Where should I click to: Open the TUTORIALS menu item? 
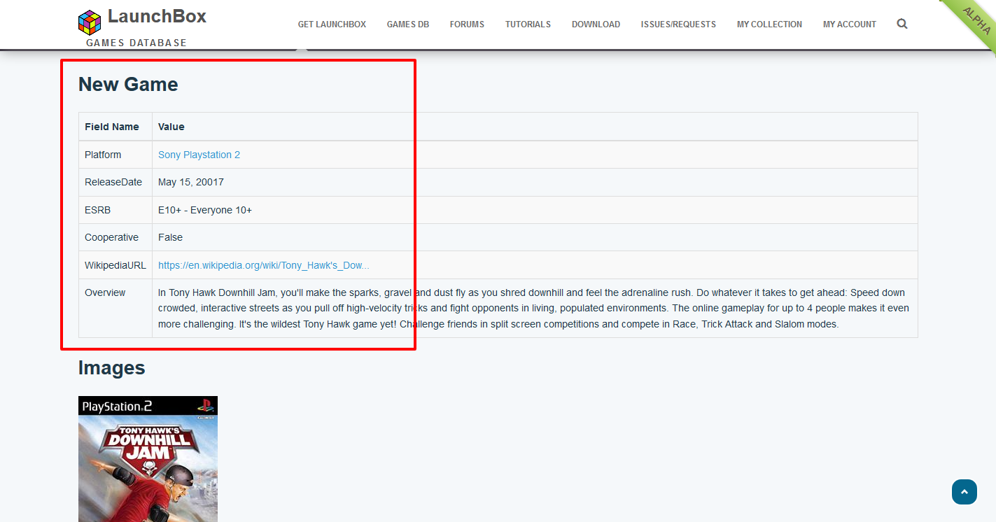point(528,24)
